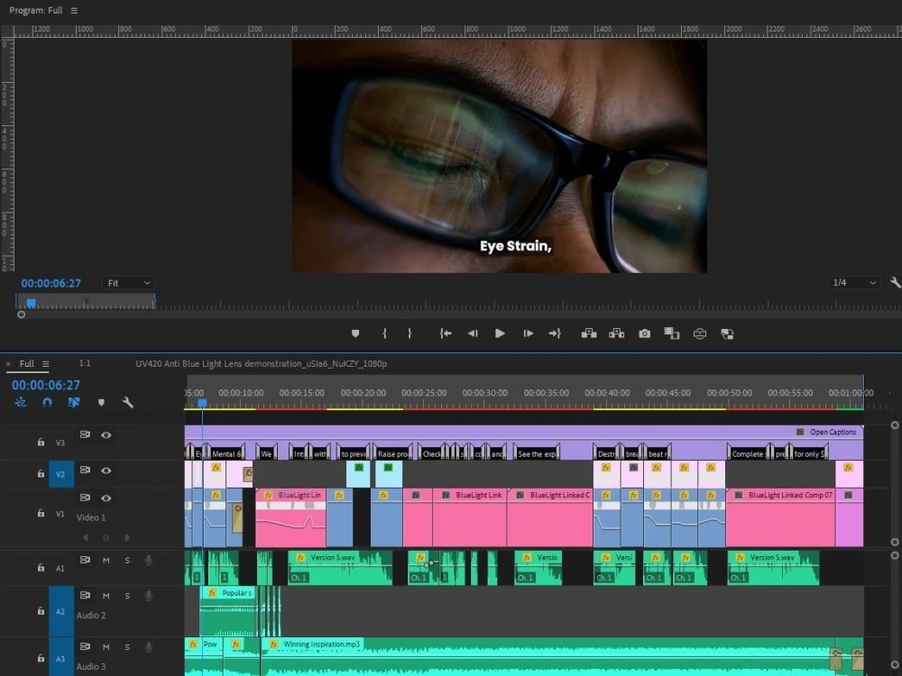Enable voice-over record on Audio 3
This screenshot has height=676, width=902.
(149, 647)
